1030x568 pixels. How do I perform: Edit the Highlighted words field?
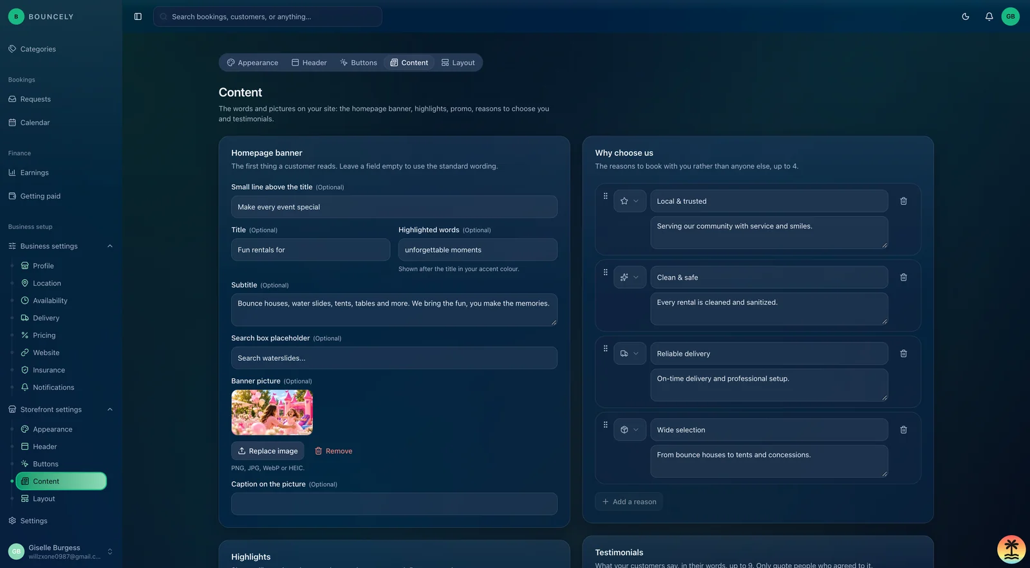point(478,250)
